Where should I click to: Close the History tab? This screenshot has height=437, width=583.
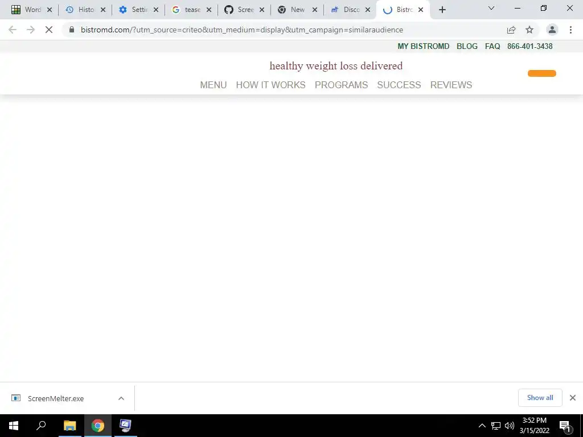(103, 10)
